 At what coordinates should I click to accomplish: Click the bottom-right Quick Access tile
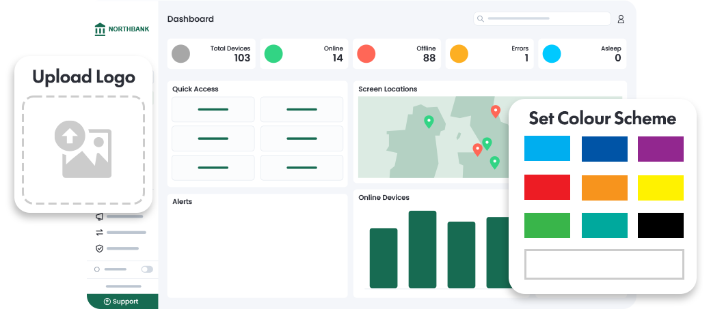coord(301,168)
